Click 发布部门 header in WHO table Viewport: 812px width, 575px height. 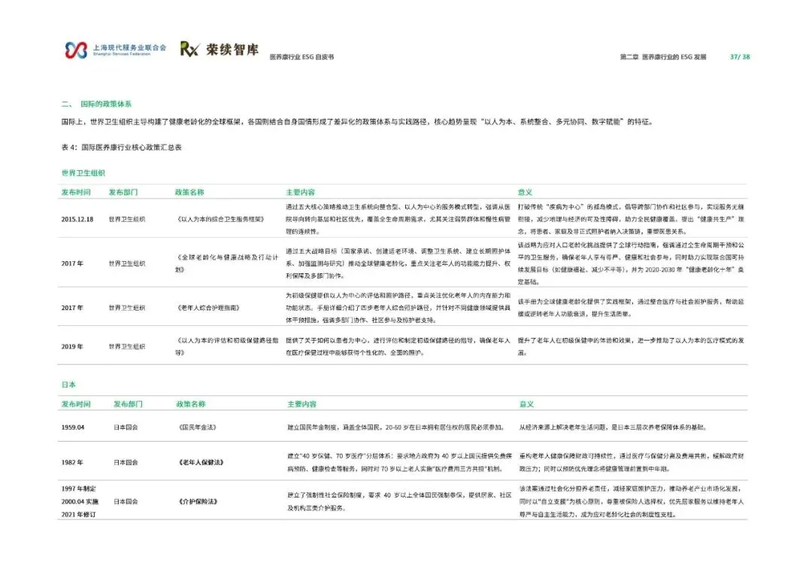point(123,193)
